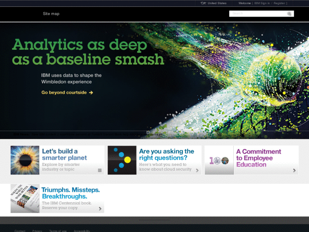
Task: Click the Centennial book cover thumbnail
Action: pos(25,198)
